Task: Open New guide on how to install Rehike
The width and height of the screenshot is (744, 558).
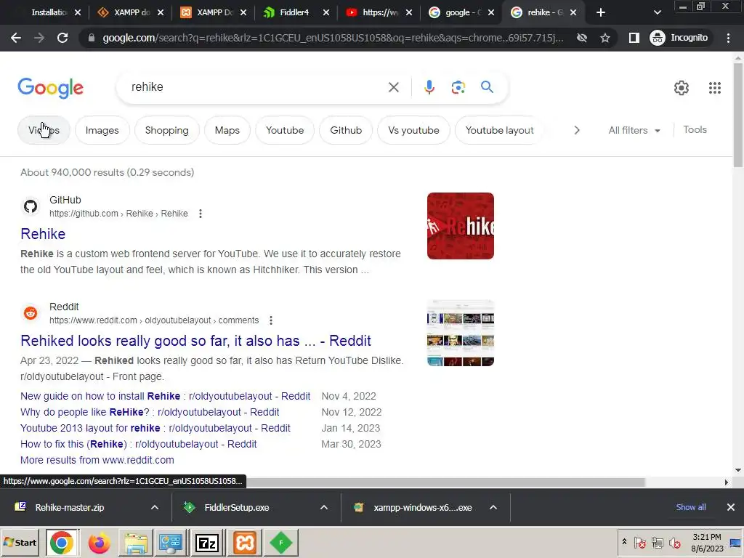Action: [165, 396]
